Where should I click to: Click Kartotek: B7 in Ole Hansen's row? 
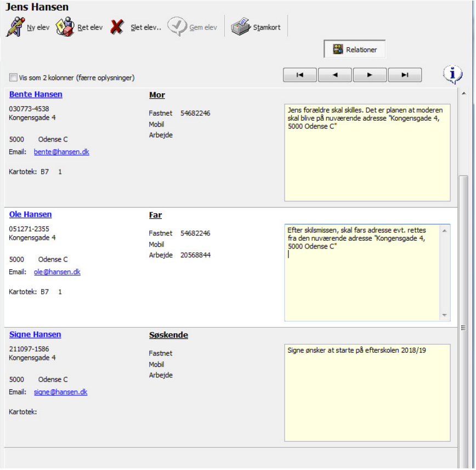pos(29,292)
